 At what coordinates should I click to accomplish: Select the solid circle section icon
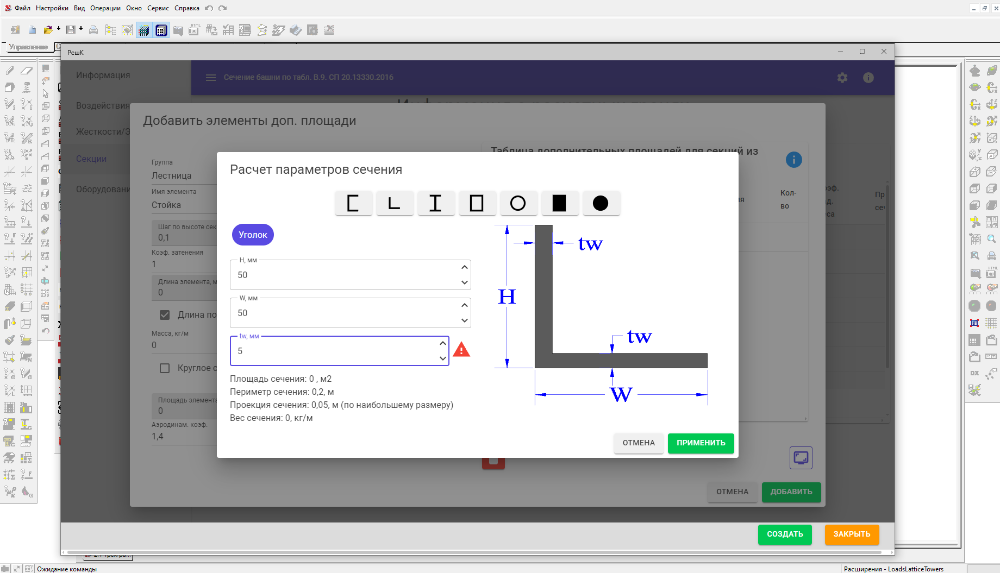click(601, 203)
